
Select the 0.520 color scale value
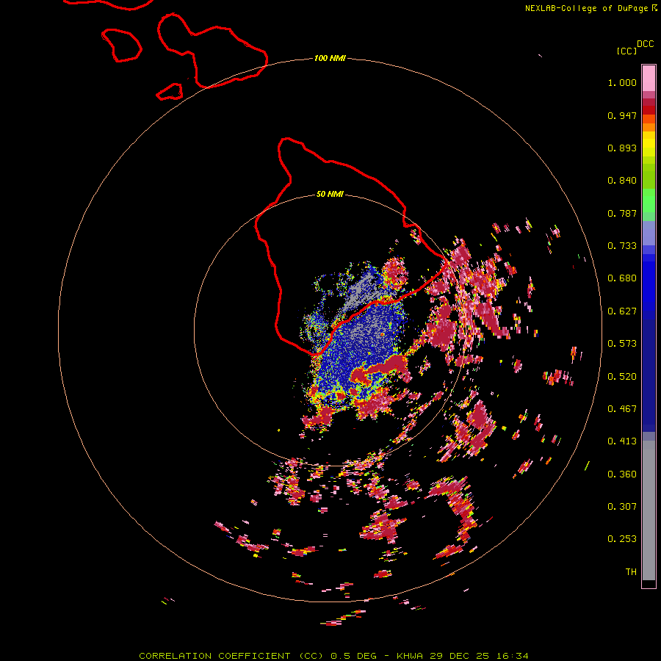coord(622,377)
